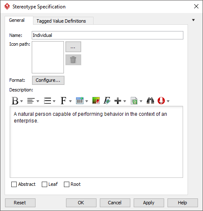The image size is (203, 211).
Task: Click the Bold formatting icon
Action: 15,101
